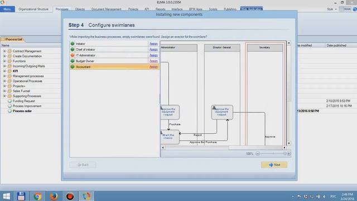
Task: Click the diagram scroll up arrow
Action: (289, 43)
